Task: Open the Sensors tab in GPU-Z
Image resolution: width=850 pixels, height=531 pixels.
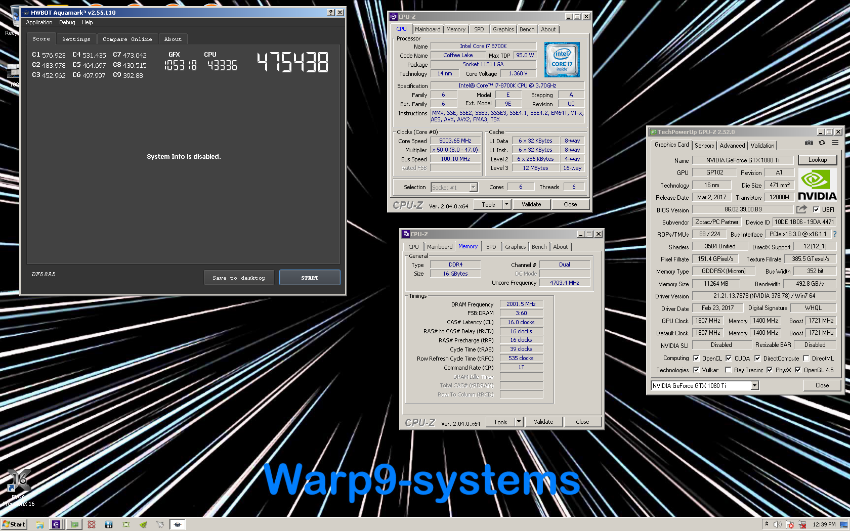Action: click(704, 146)
